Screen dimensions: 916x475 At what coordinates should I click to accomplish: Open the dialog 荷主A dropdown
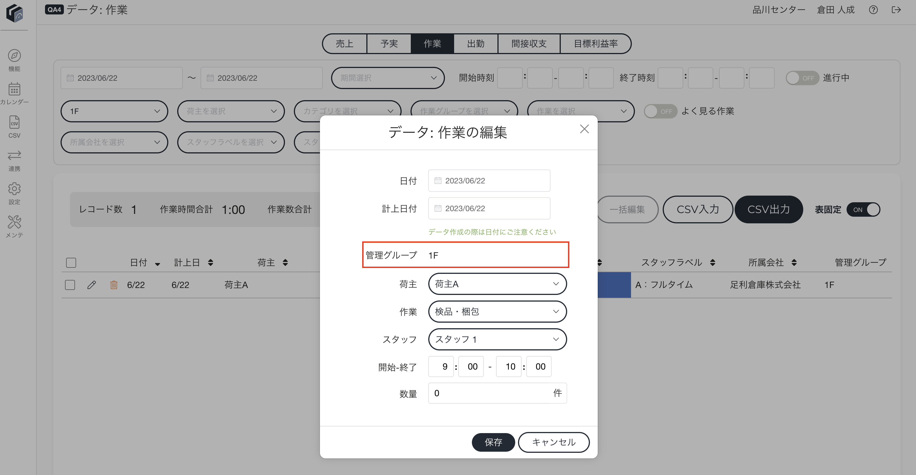click(497, 284)
